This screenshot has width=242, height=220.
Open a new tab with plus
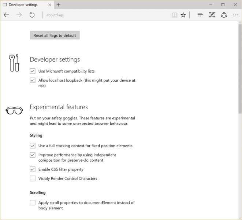[58, 5]
